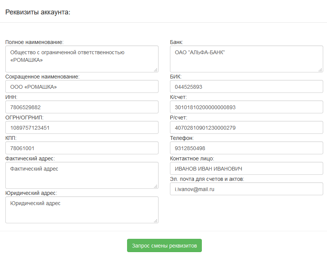
Task: Click into the Р/счет field
Action: 246,127
